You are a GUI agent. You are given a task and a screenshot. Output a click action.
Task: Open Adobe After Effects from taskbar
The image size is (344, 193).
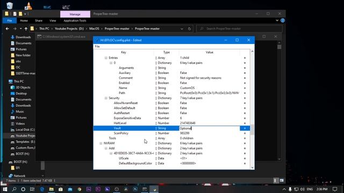click(x=89, y=189)
